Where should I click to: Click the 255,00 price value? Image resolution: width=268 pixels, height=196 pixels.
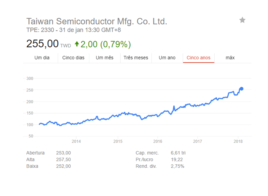click(x=42, y=44)
